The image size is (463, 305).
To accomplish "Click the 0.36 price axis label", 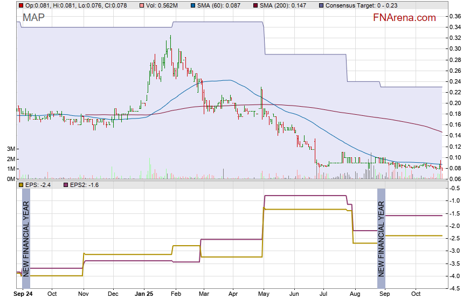I will [454, 16].
